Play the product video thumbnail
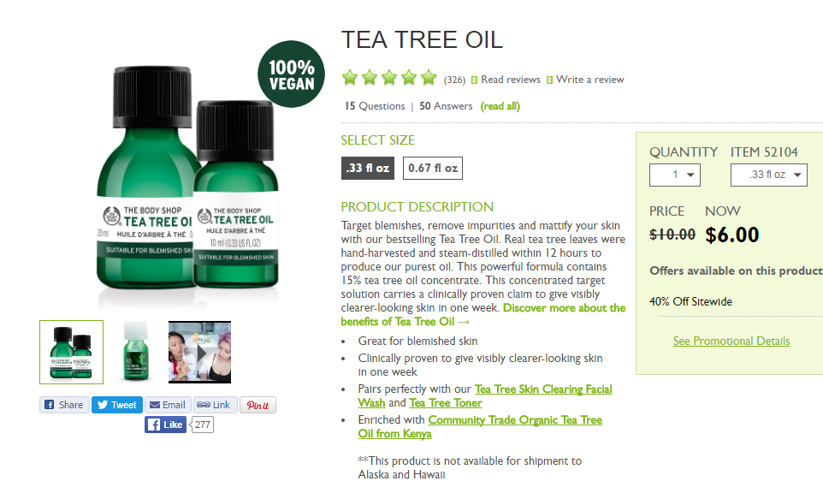Screen dimensions: 823x499 pyautogui.click(x=199, y=353)
